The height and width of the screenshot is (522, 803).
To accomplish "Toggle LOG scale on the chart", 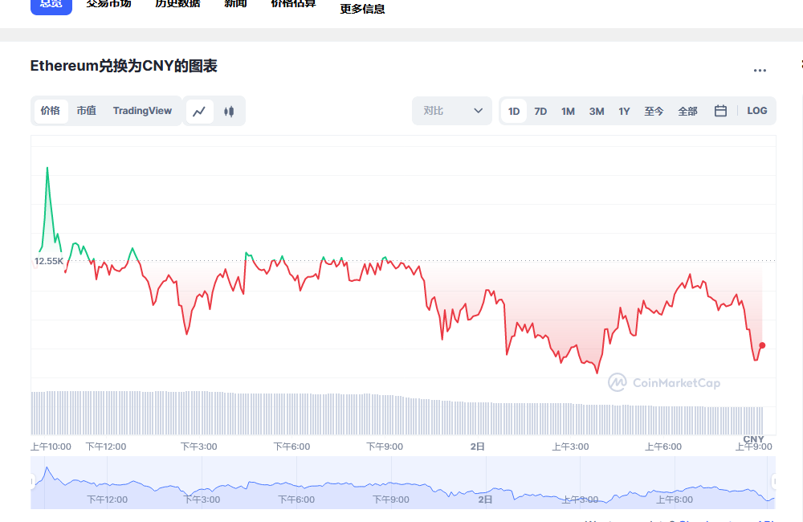I will (757, 111).
